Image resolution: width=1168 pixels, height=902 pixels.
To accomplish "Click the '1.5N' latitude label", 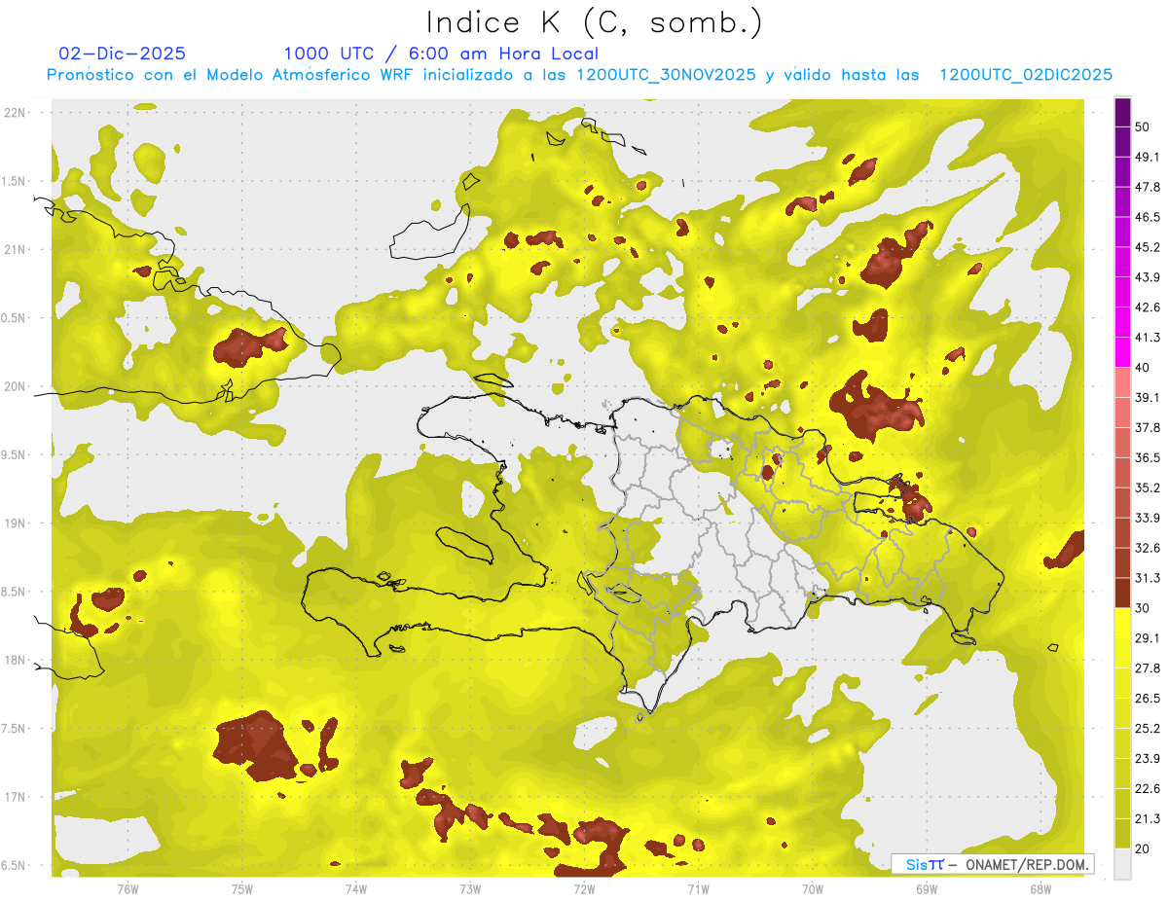I will point(16,181).
